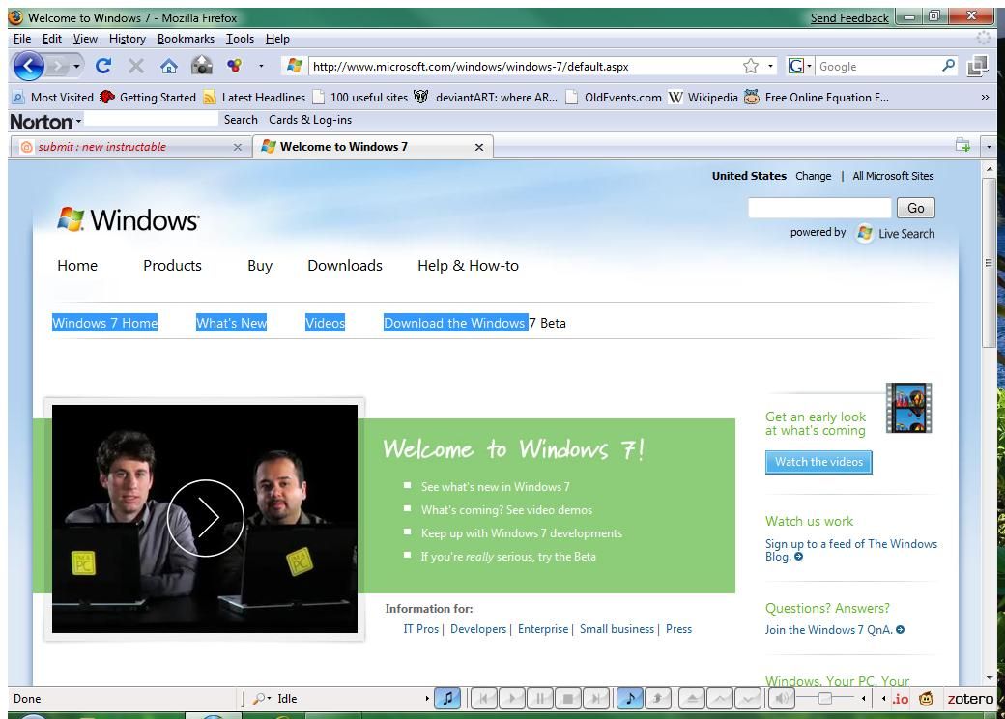Reload the page with the refresh icon
This screenshot has height=719, width=1005.
point(103,66)
